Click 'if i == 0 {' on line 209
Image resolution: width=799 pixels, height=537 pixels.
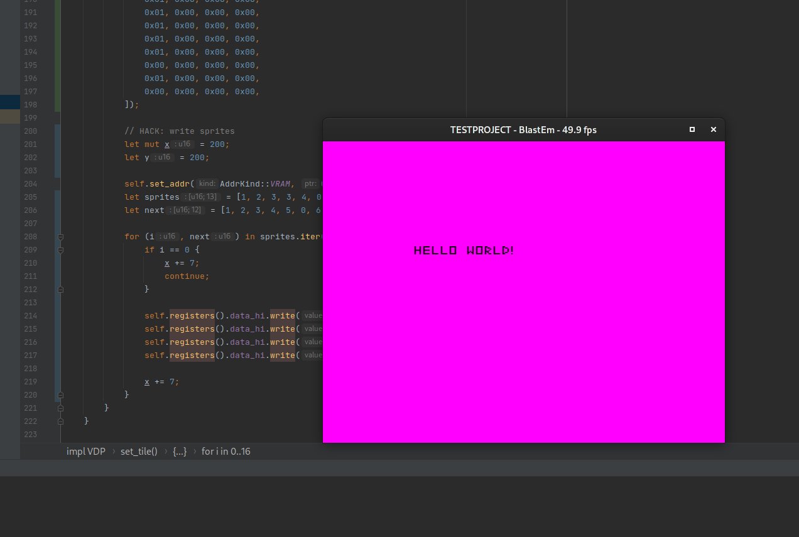coord(172,250)
